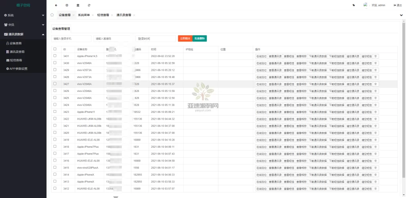Check the checkbox for row 3428

55,77
